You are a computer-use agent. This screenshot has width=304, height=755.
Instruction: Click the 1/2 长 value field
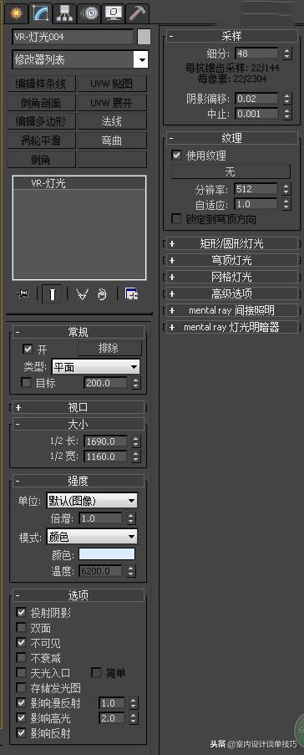pyautogui.click(x=106, y=441)
